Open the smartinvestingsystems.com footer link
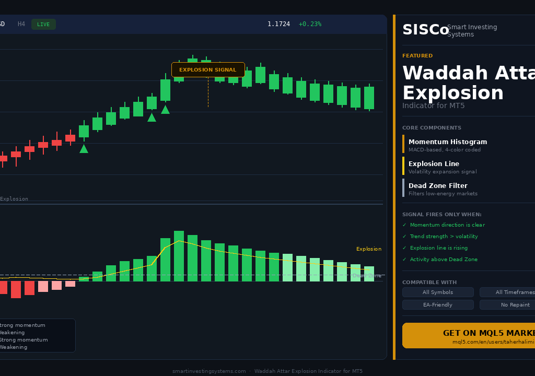 tap(209, 371)
